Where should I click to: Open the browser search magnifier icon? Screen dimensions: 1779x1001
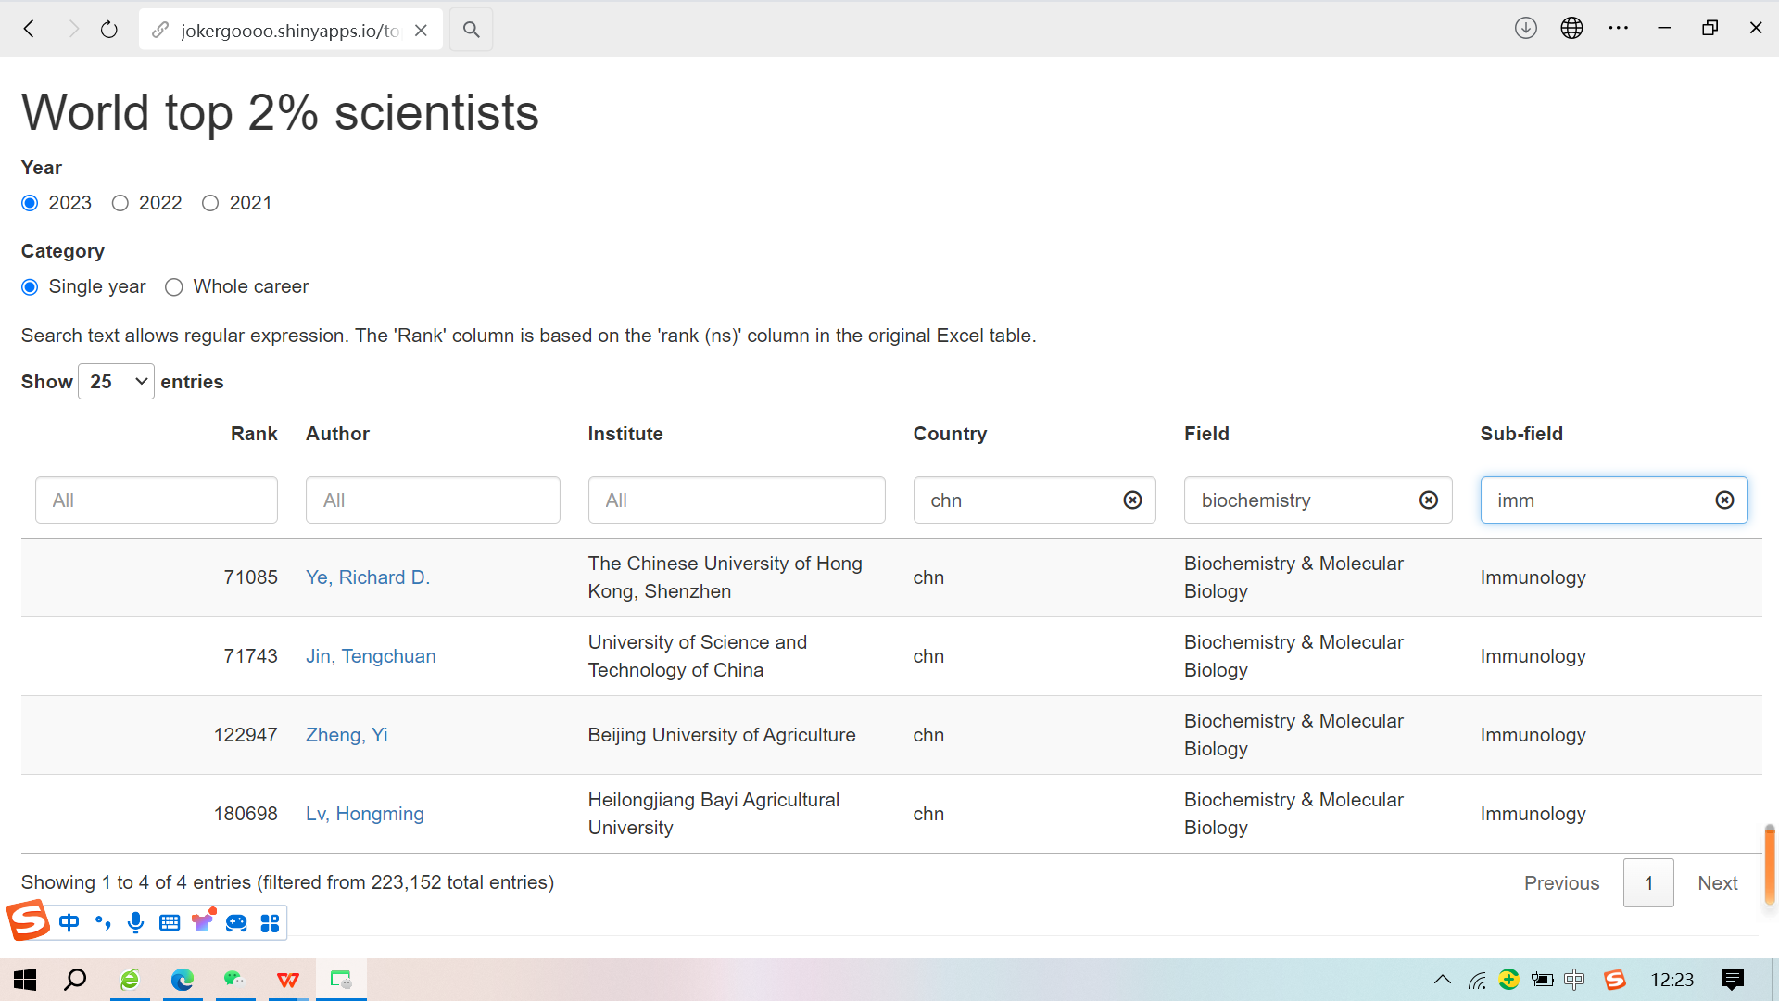[x=471, y=30]
